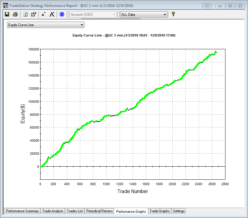Switch to the Trade Graphs tab
Screen dimensions: 248x218
coord(159,211)
